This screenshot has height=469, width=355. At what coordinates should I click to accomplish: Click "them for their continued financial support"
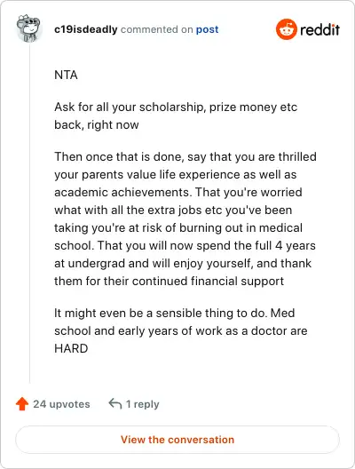point(170,282)
